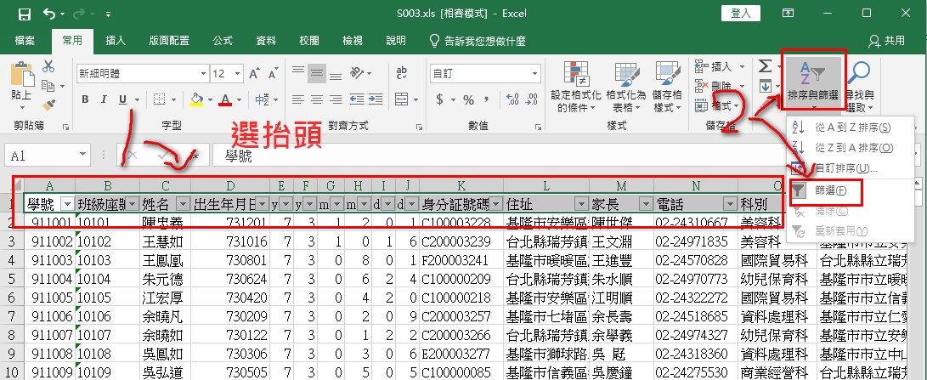Click the cell borders icon
The height and width of the screenshot is (380, 927).
tap(158, 99)
